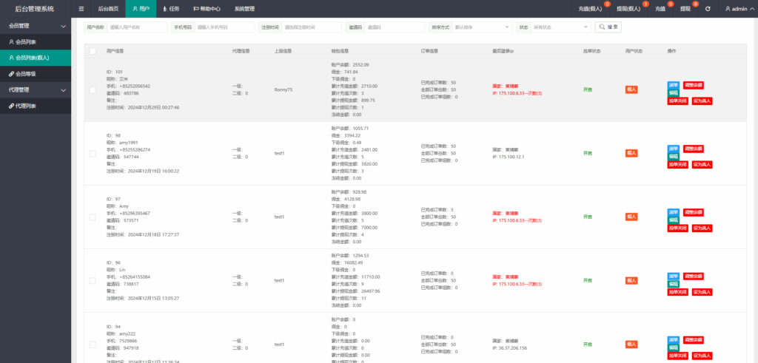758x363 pixels.
Task: Switch to the 任务 tab in top navigation
Action: [171, 9]
